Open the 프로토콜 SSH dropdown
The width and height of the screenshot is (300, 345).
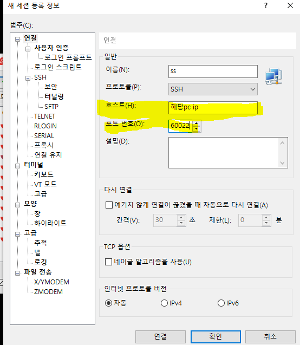click(213, 89)
